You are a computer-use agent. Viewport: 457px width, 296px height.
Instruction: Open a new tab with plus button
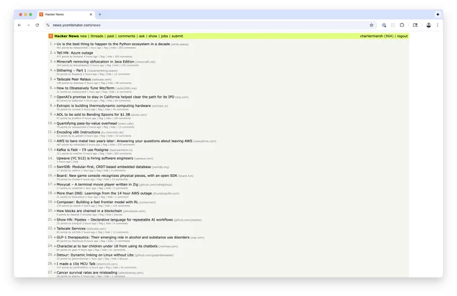[x=99, y=14]
